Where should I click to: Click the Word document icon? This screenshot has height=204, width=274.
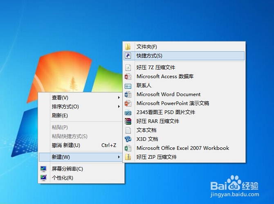128,94
